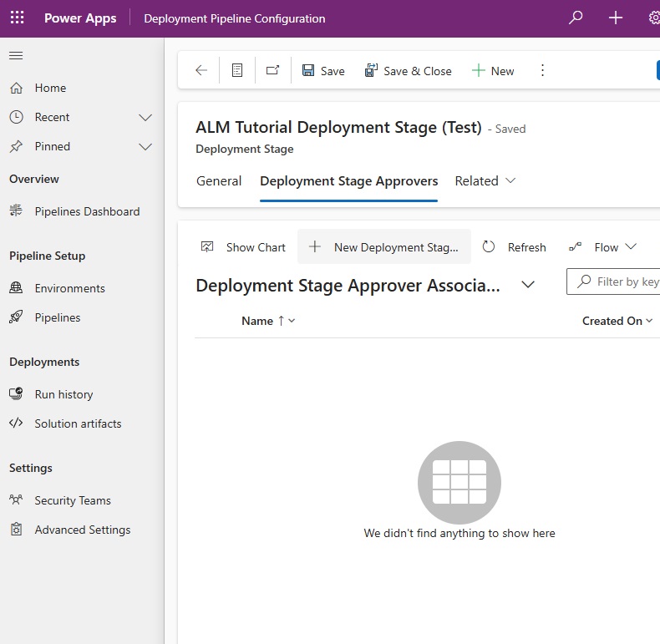Click the Home house icon
660x644 pixels.
click(16, 88)
